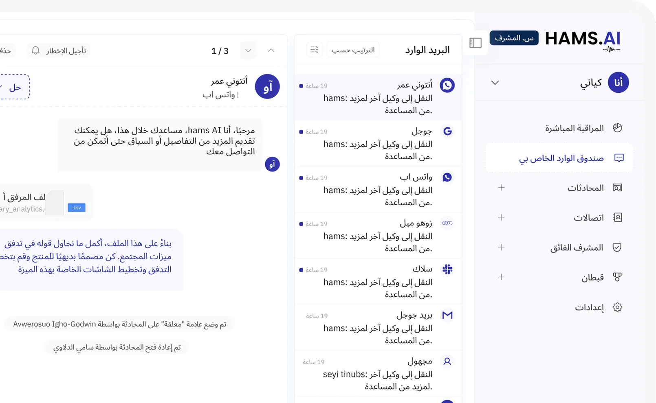Click the Gmail icon on بريد جوجل row

pos(447,315)
